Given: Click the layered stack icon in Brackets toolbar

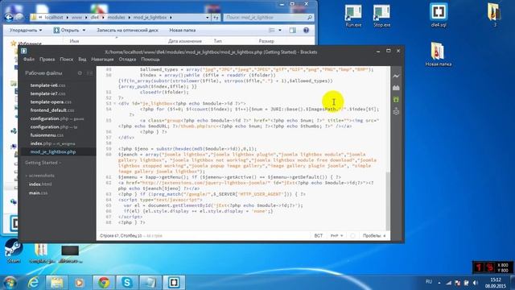Looking at the screenshot, I should [396, 111].
